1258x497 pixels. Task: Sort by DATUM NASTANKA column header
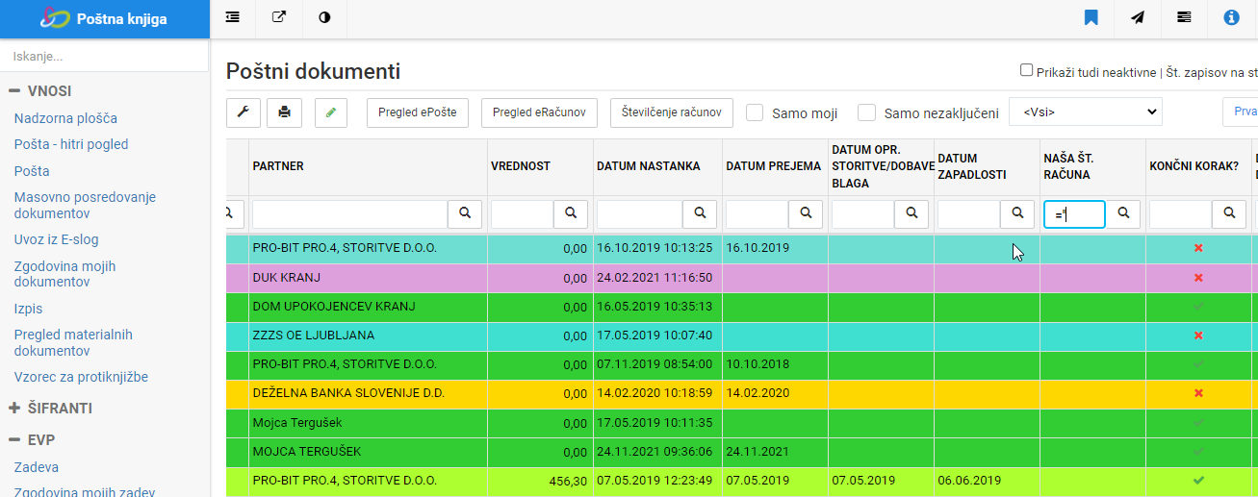(648, 166)
